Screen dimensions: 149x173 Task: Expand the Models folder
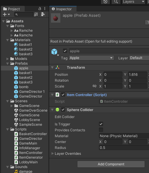pos(8,59)
